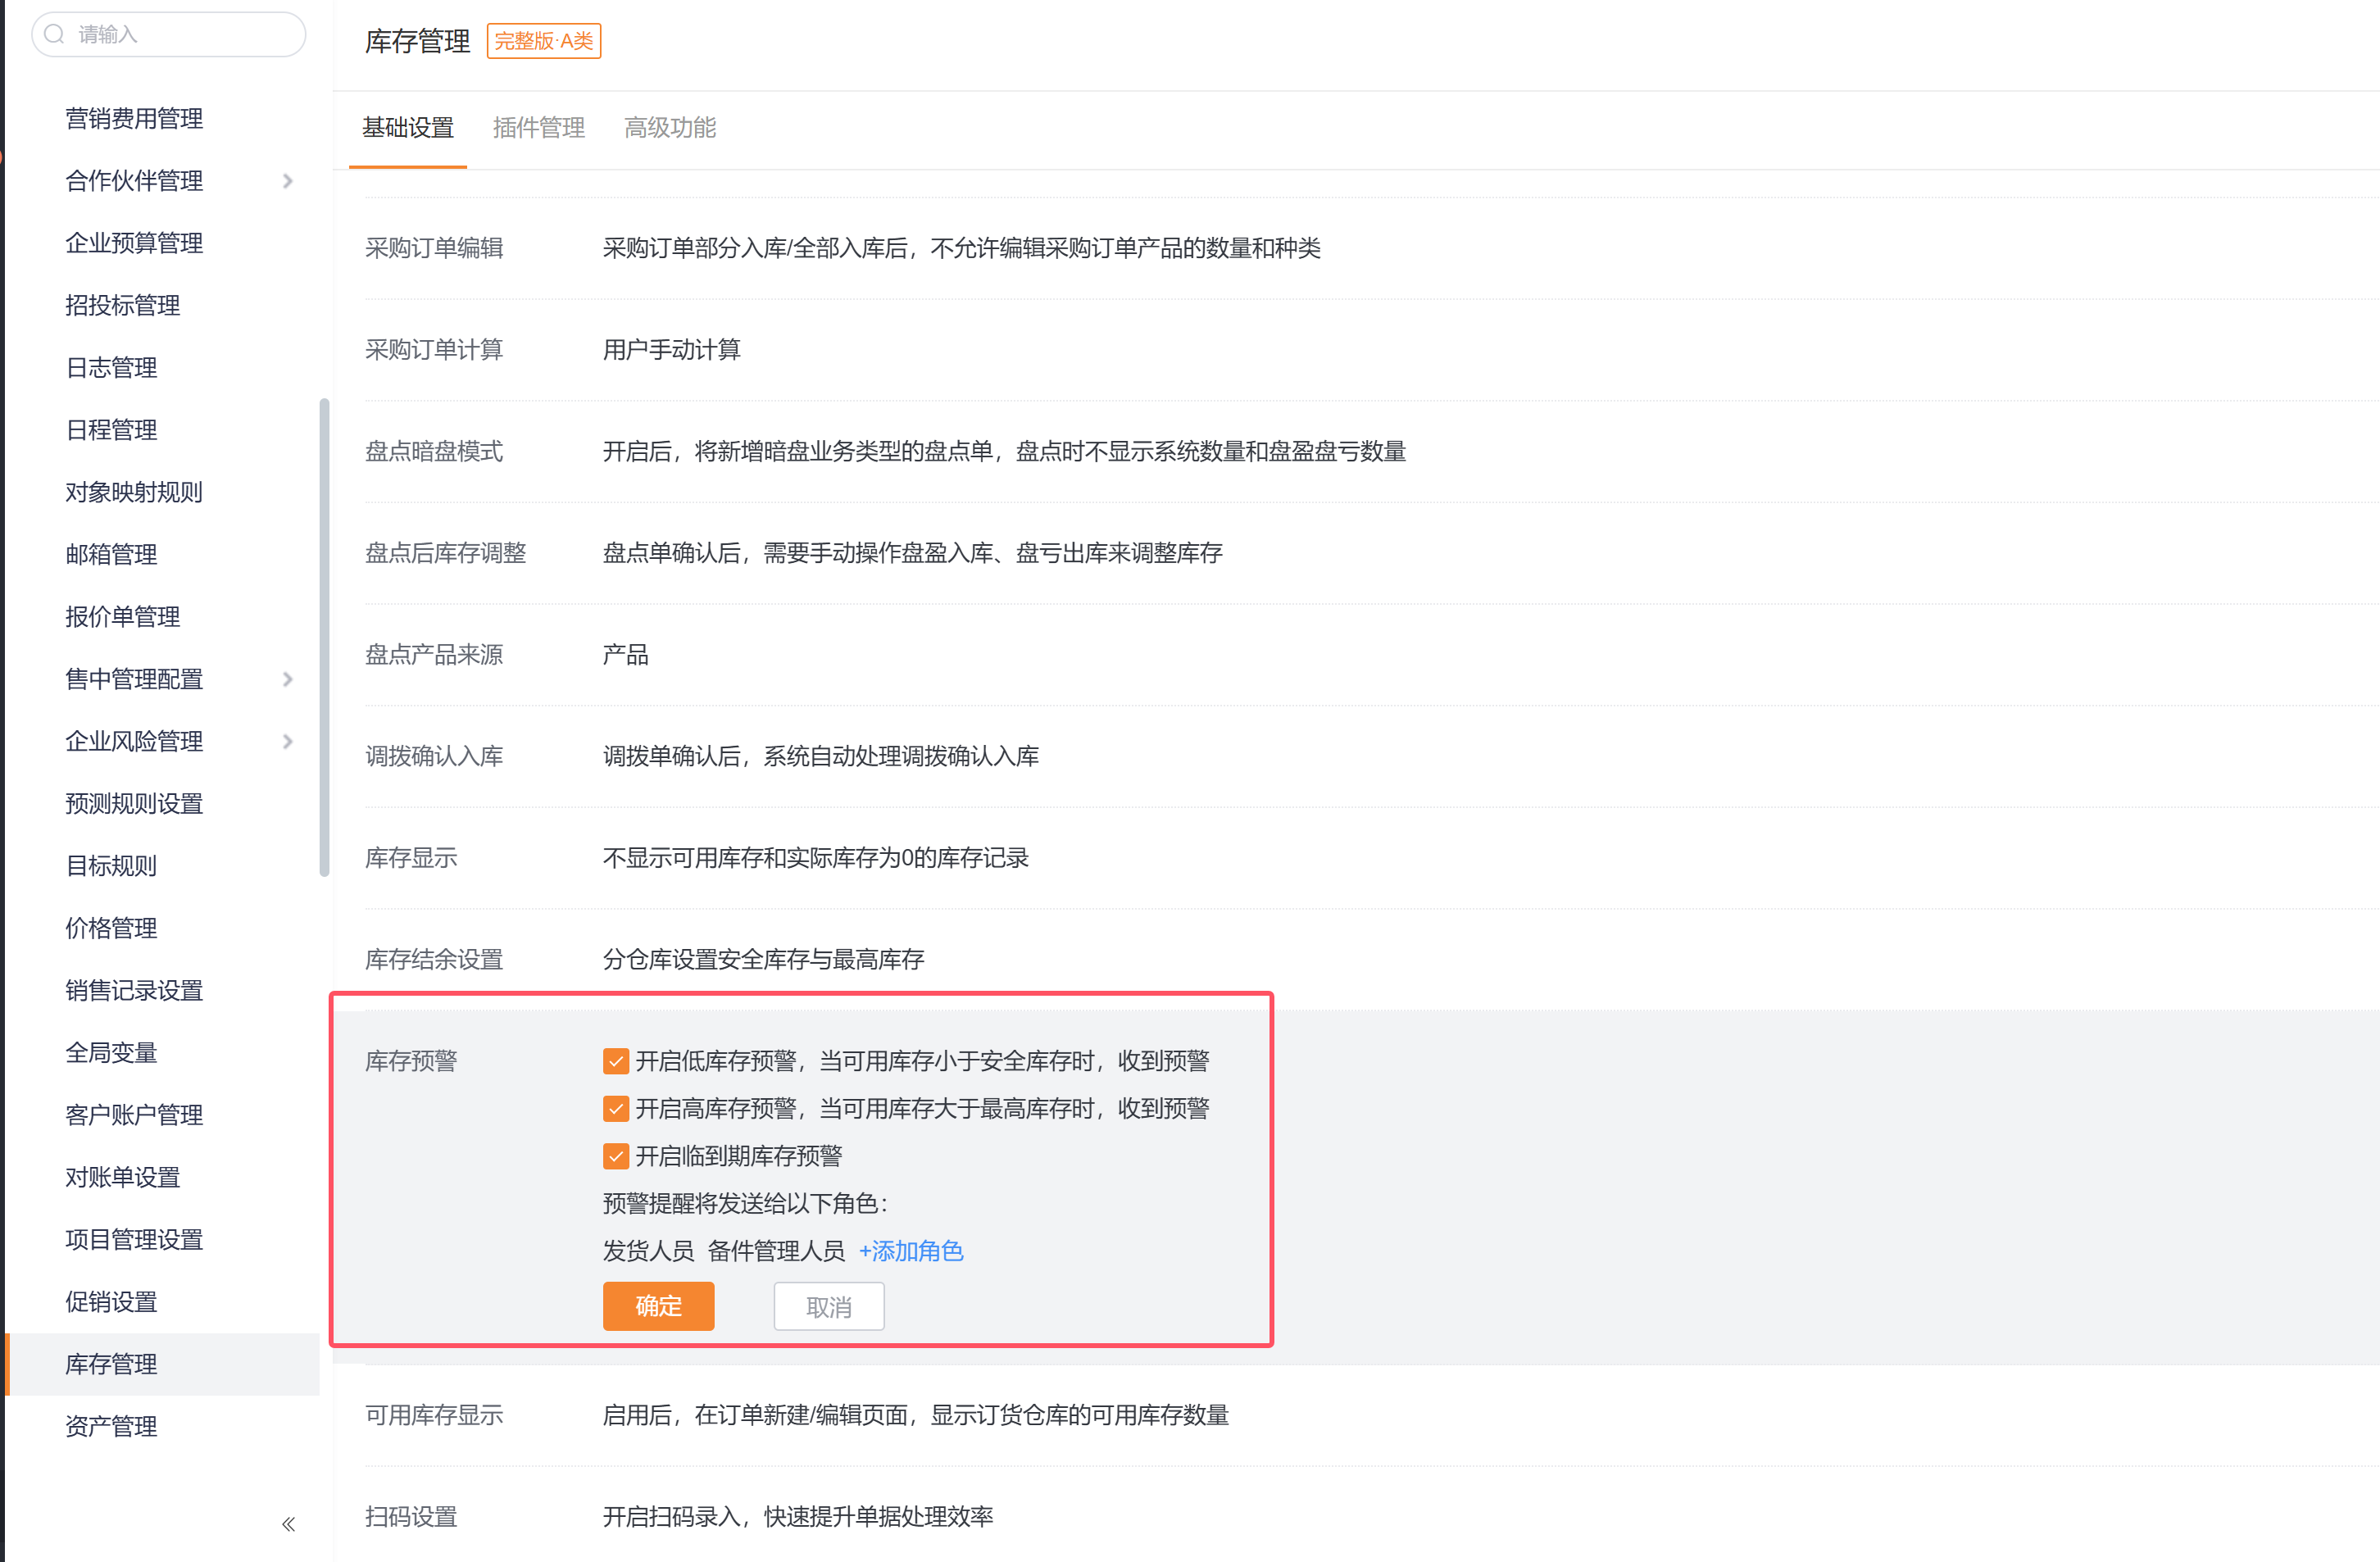Focus the 请输入 search field
Screen dimensions: 2380x1562
click(180, 34)
